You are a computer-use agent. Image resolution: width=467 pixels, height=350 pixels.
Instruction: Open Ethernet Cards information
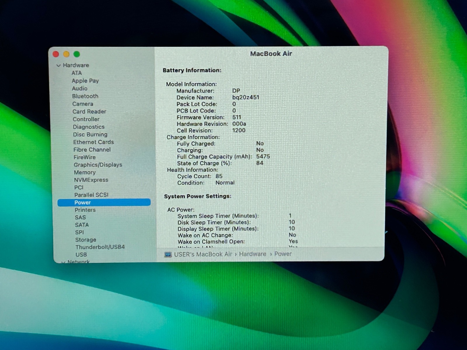pyautogui.click(x=93, y=142)
